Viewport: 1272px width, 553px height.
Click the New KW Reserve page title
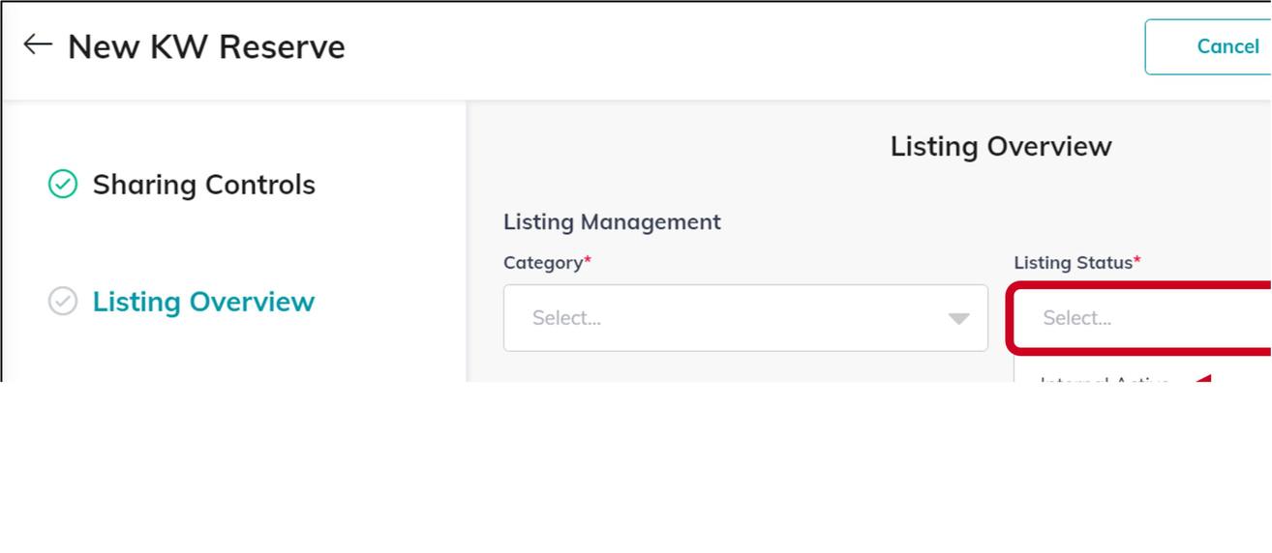click(x=206, y=46)
